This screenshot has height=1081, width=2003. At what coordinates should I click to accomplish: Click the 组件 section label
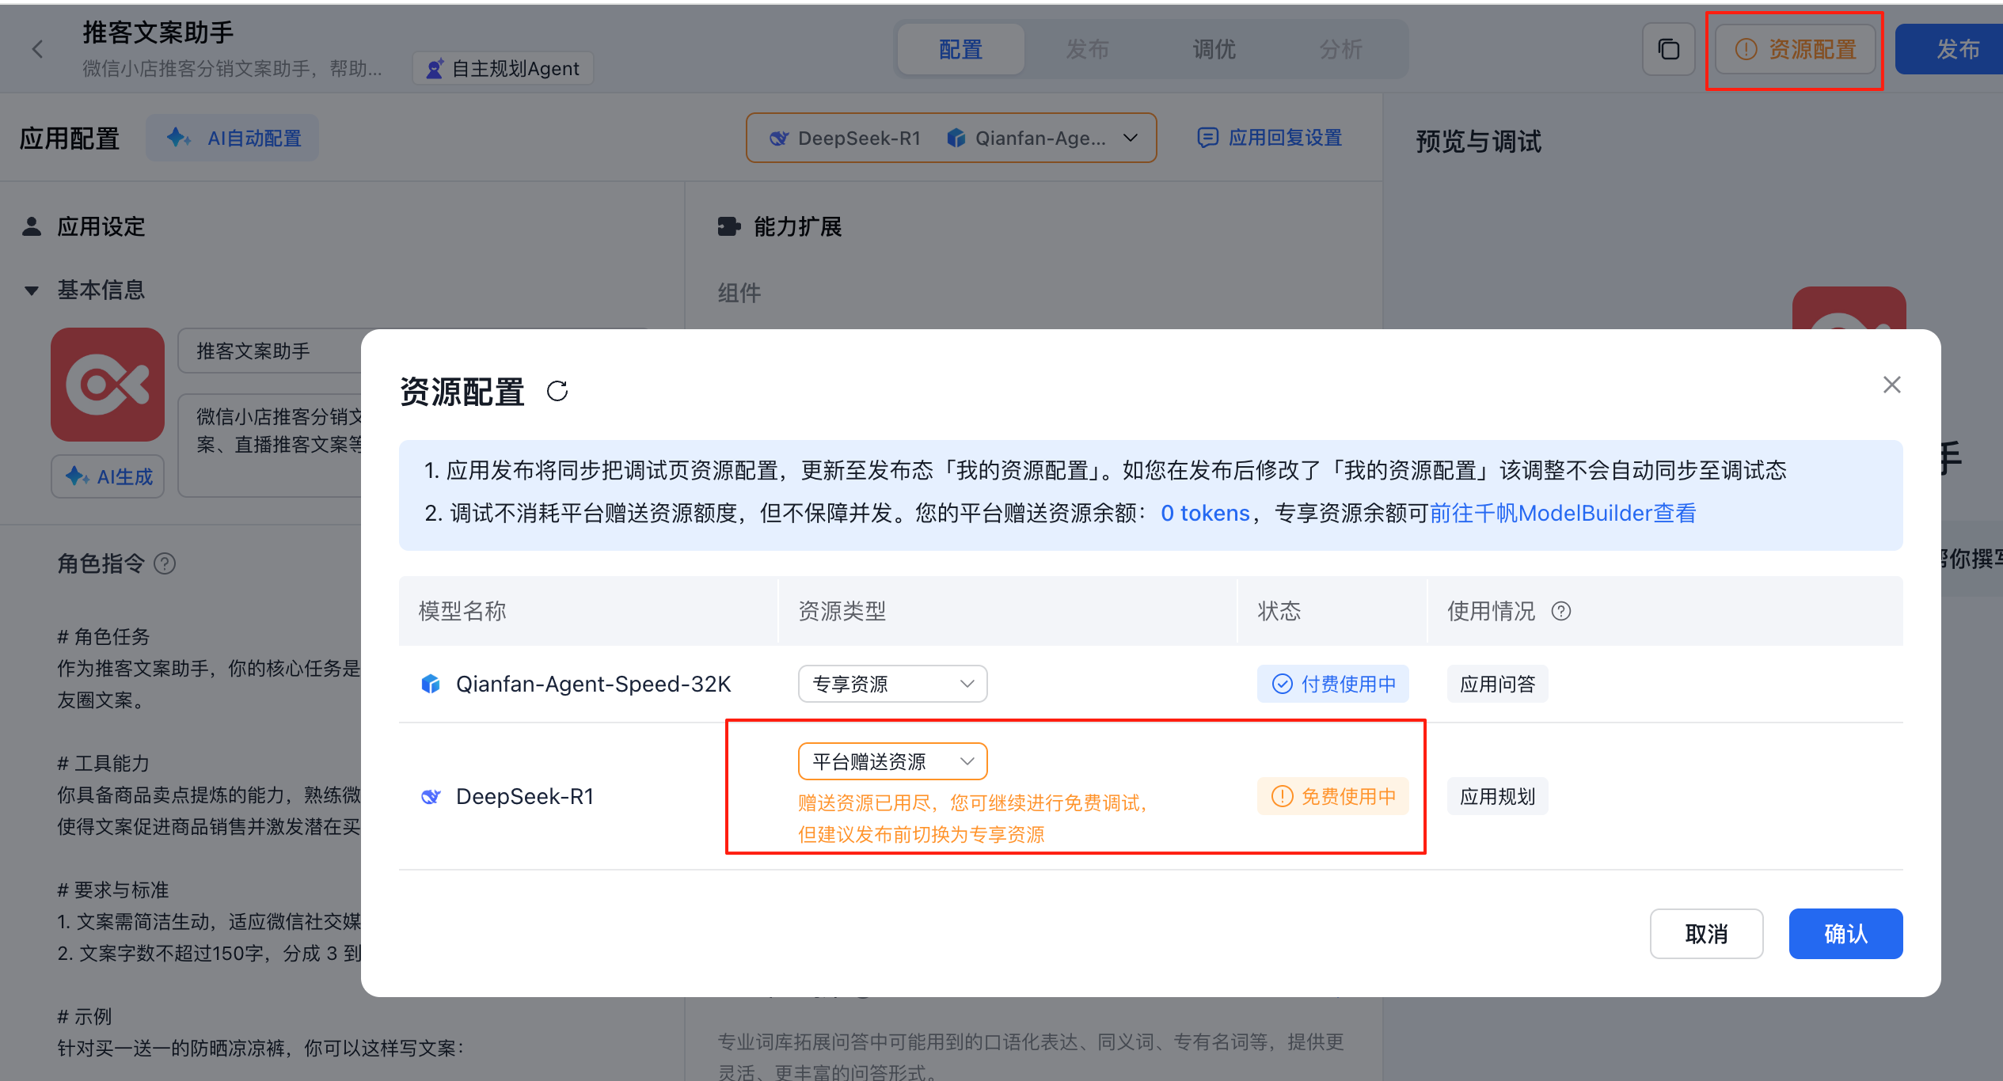tap(739, 294)
